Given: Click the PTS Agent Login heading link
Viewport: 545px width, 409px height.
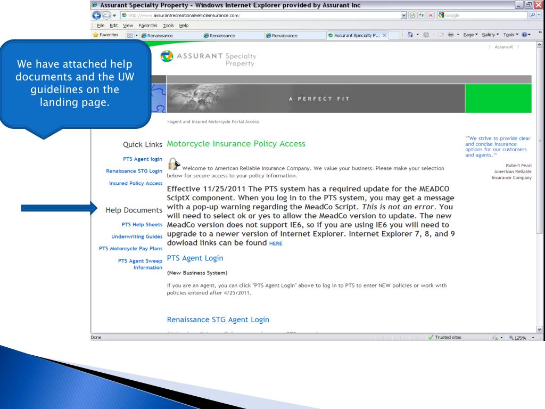Looking at the screenshot, I should pos(195,258).
